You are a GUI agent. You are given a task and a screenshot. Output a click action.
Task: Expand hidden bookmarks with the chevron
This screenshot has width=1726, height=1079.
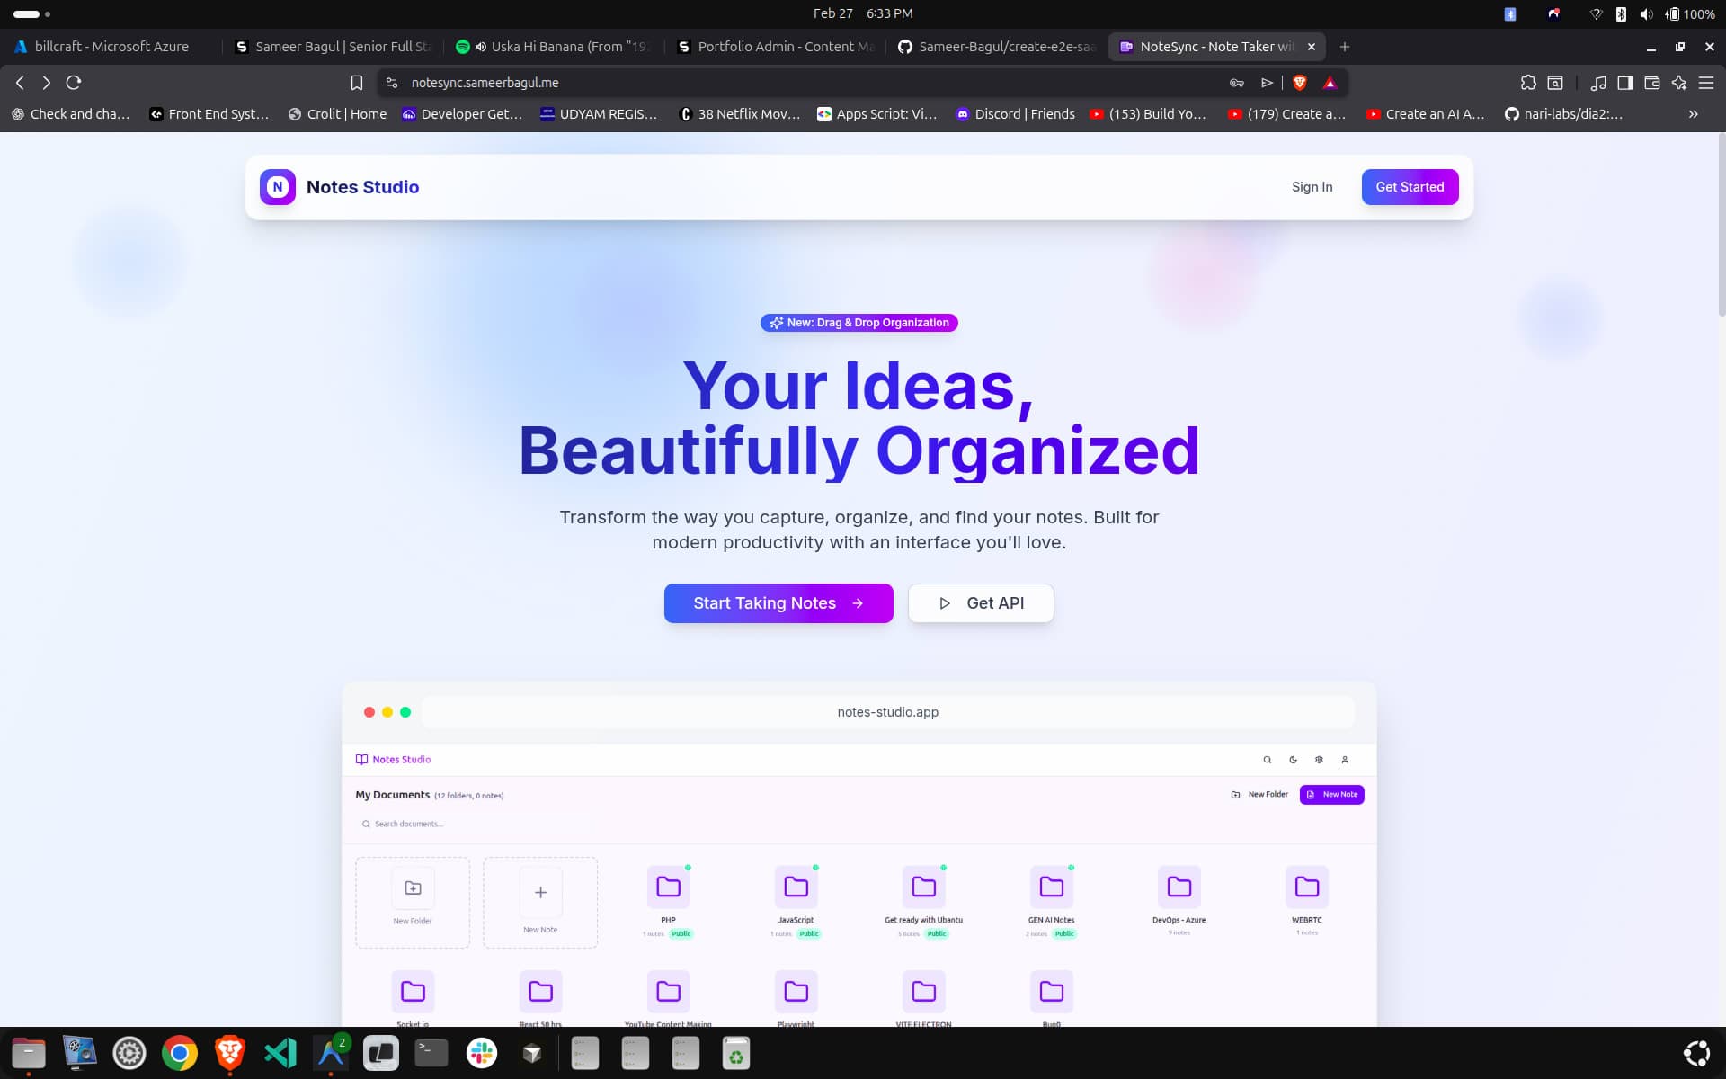(x=1693, y=114)
